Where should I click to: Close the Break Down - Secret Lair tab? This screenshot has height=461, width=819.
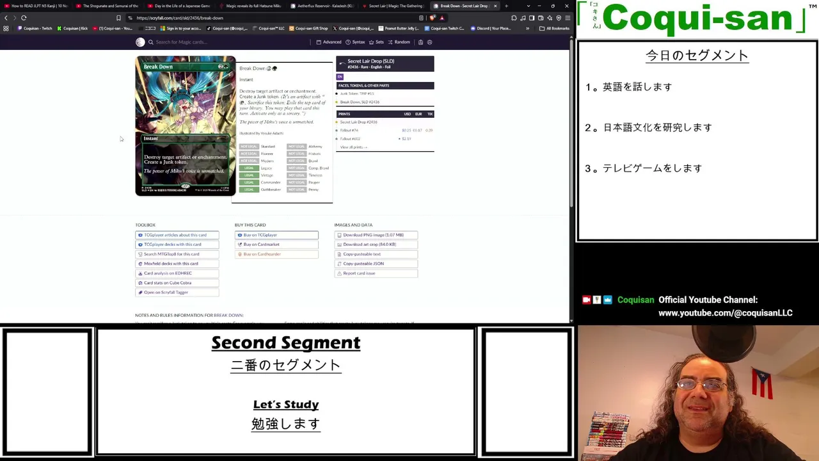495,6
